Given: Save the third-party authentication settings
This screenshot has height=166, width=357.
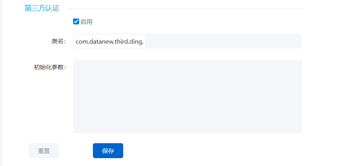Looking at the screenshot, I should [x=108, y=151].
